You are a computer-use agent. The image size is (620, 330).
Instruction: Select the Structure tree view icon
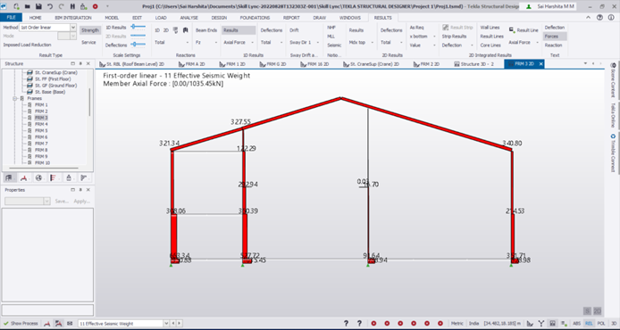coord(9,178)
